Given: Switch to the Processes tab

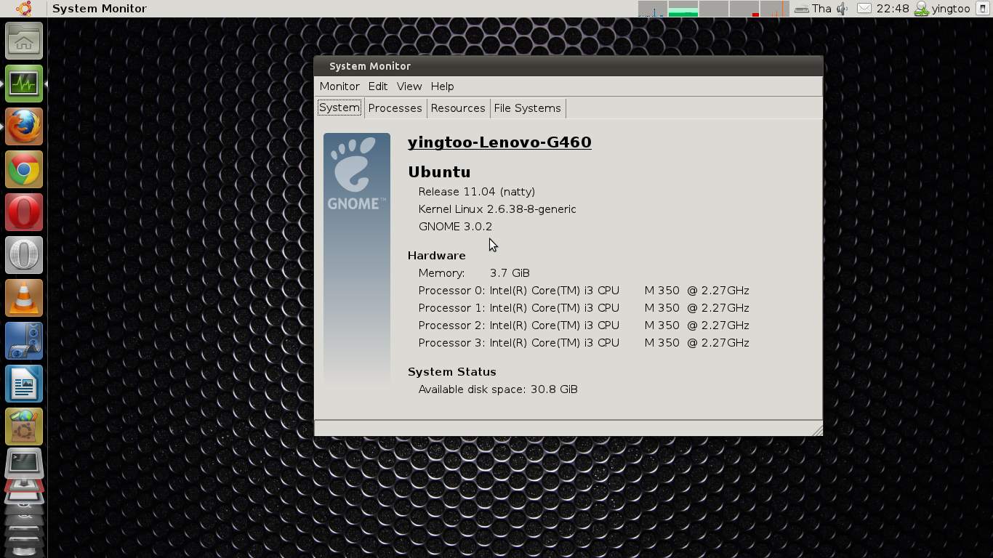Looking at the screenshot, I should coord(395,108).
